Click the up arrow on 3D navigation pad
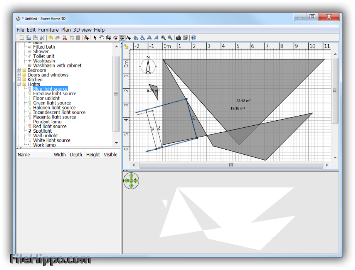This screenshot has width=355, height=270. tap(131, 175)
